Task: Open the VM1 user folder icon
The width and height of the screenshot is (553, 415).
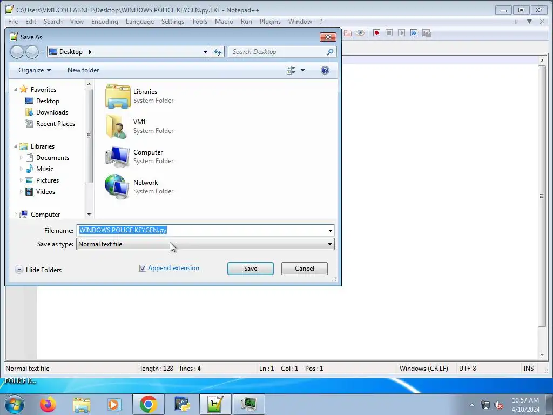Action: pyautogui.click(x=118, y=126)
